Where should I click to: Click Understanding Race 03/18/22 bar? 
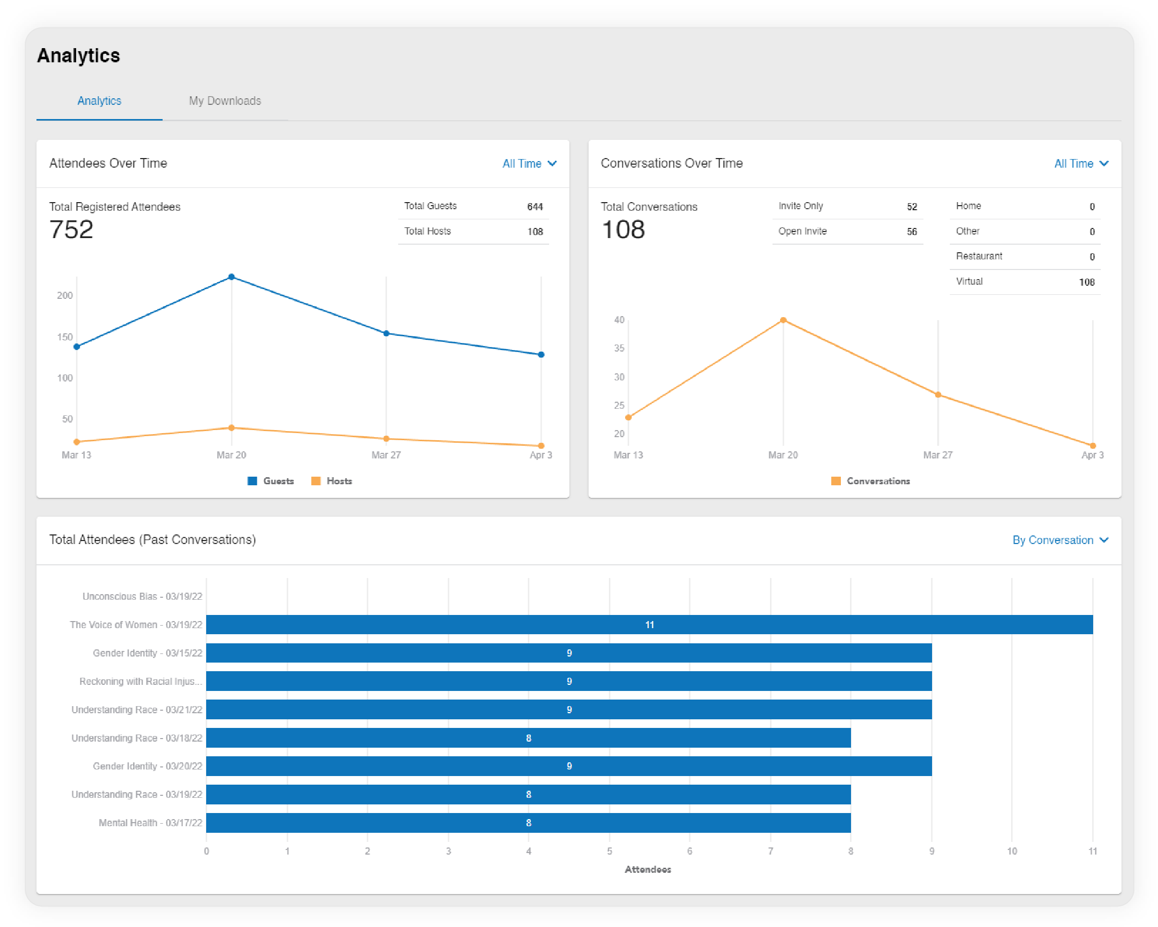click(528, 738)
